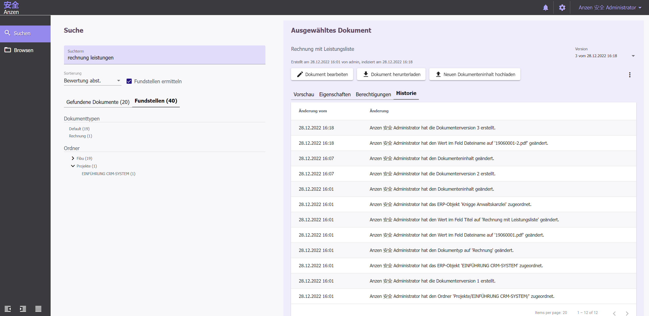The image size is (649, 316).
Task: Click the Änderung vom column header
Action: 313,111
